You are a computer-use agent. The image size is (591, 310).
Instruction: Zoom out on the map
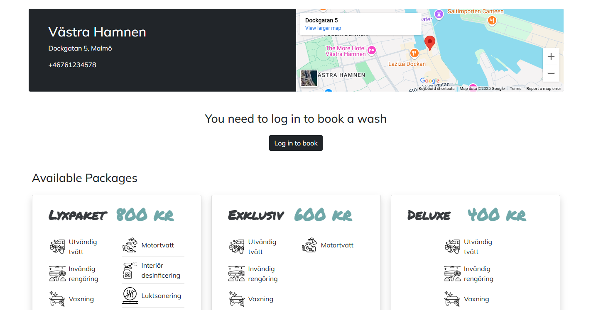click(551, 73)
